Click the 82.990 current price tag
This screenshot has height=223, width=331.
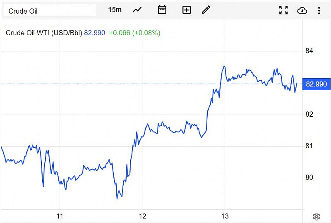316,84
